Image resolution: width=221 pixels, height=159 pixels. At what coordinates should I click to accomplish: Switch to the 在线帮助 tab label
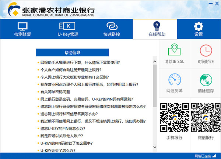[157, 34]
